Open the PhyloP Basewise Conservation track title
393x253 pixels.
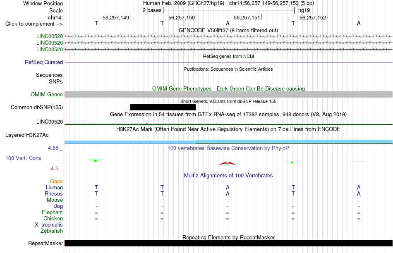(228, 148)
